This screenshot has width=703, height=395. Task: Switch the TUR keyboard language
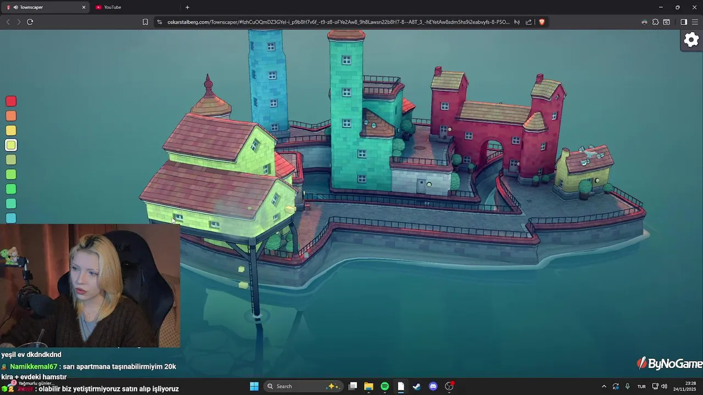point(641,386)
